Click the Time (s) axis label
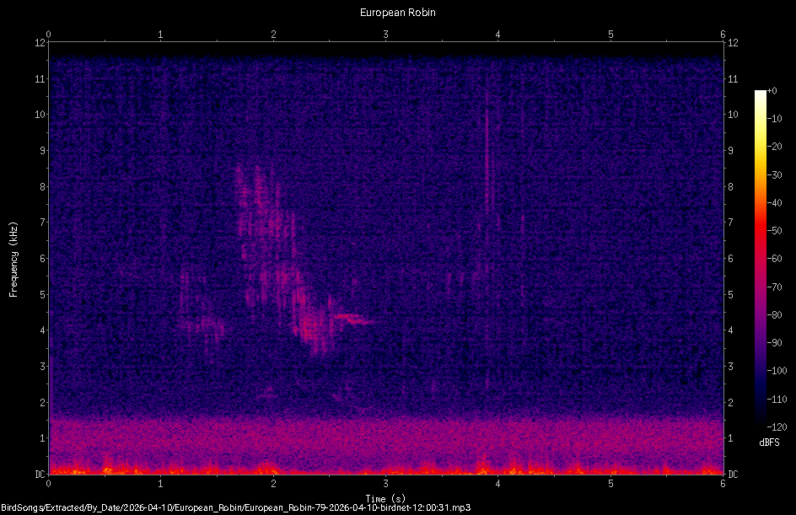The image size is (796, 515). pyautogui.click(x=385, y=497)
